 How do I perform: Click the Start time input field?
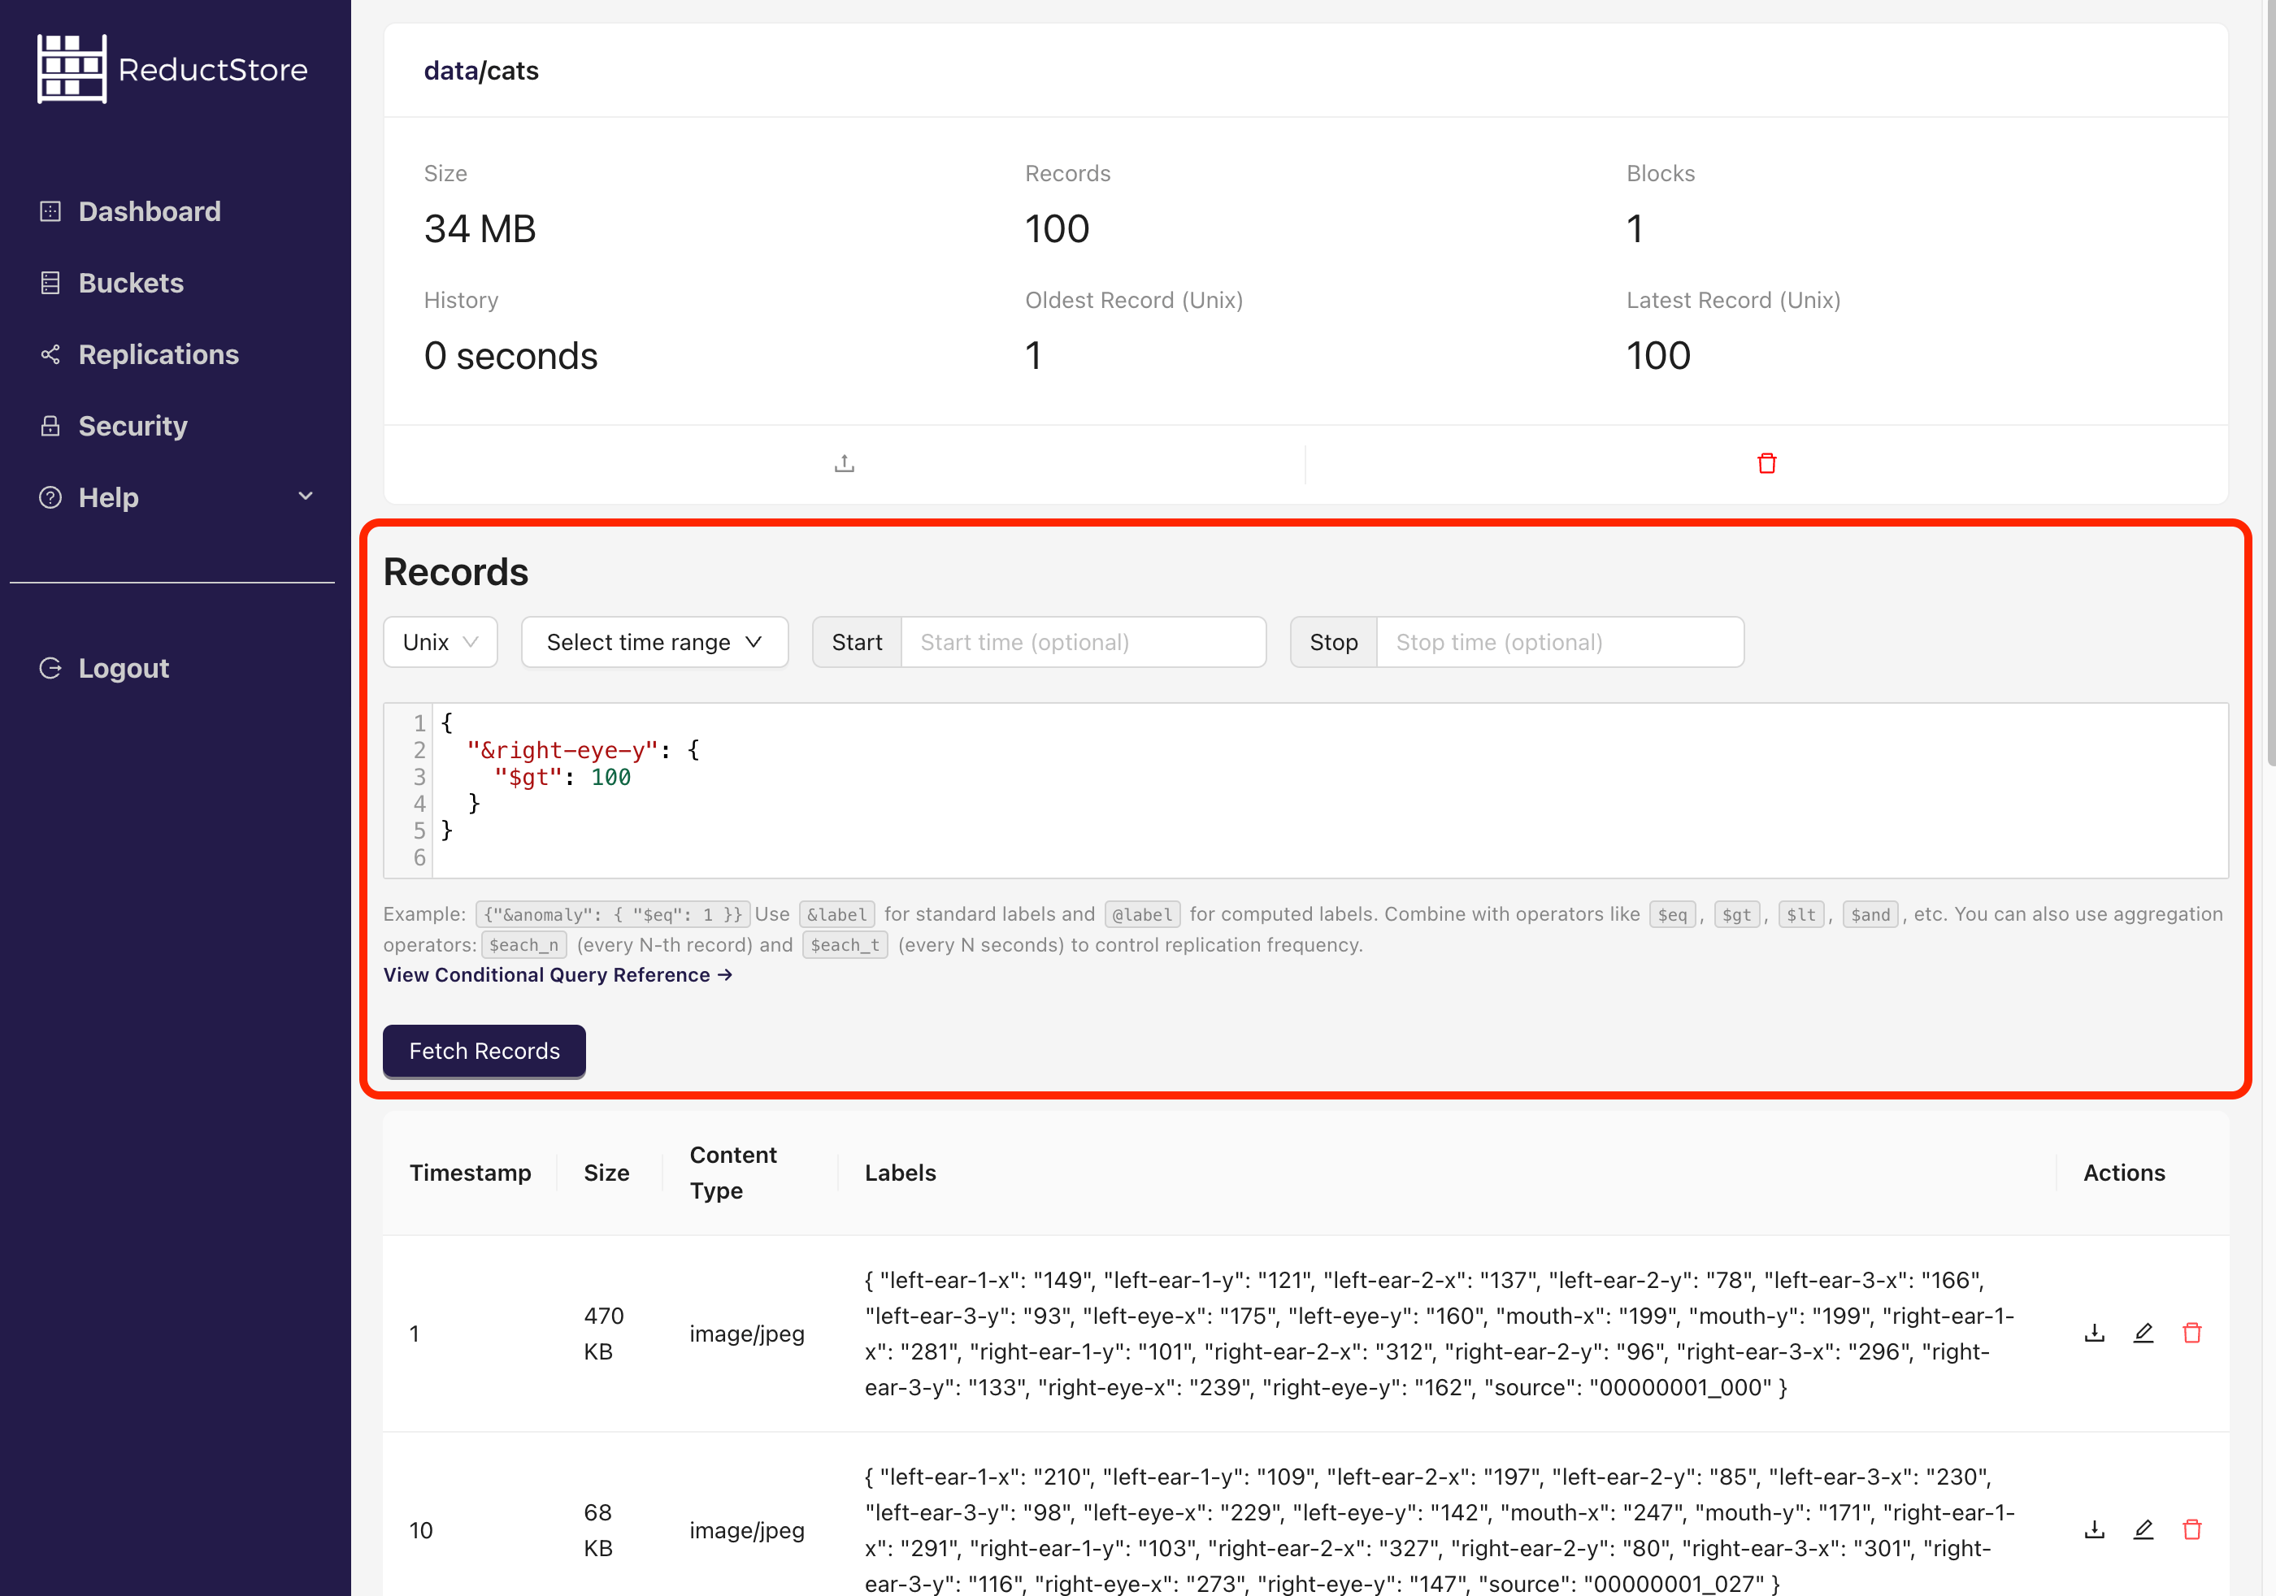[x=1083, y=641]
